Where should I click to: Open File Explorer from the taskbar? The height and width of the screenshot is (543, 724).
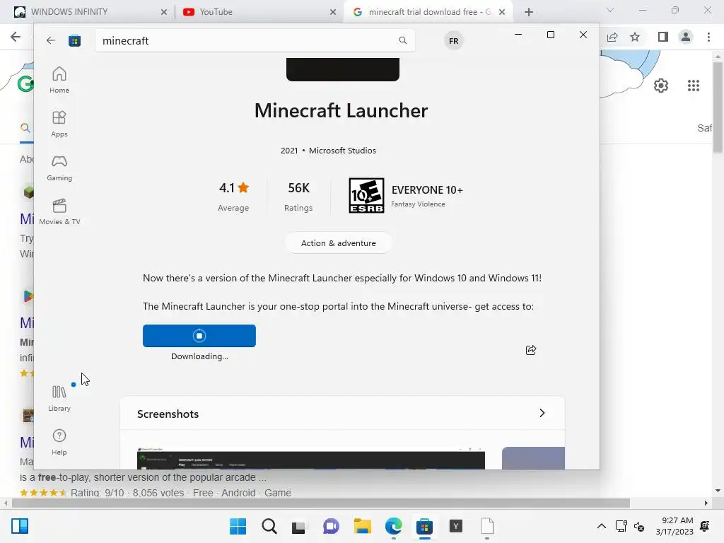(363, 526)
